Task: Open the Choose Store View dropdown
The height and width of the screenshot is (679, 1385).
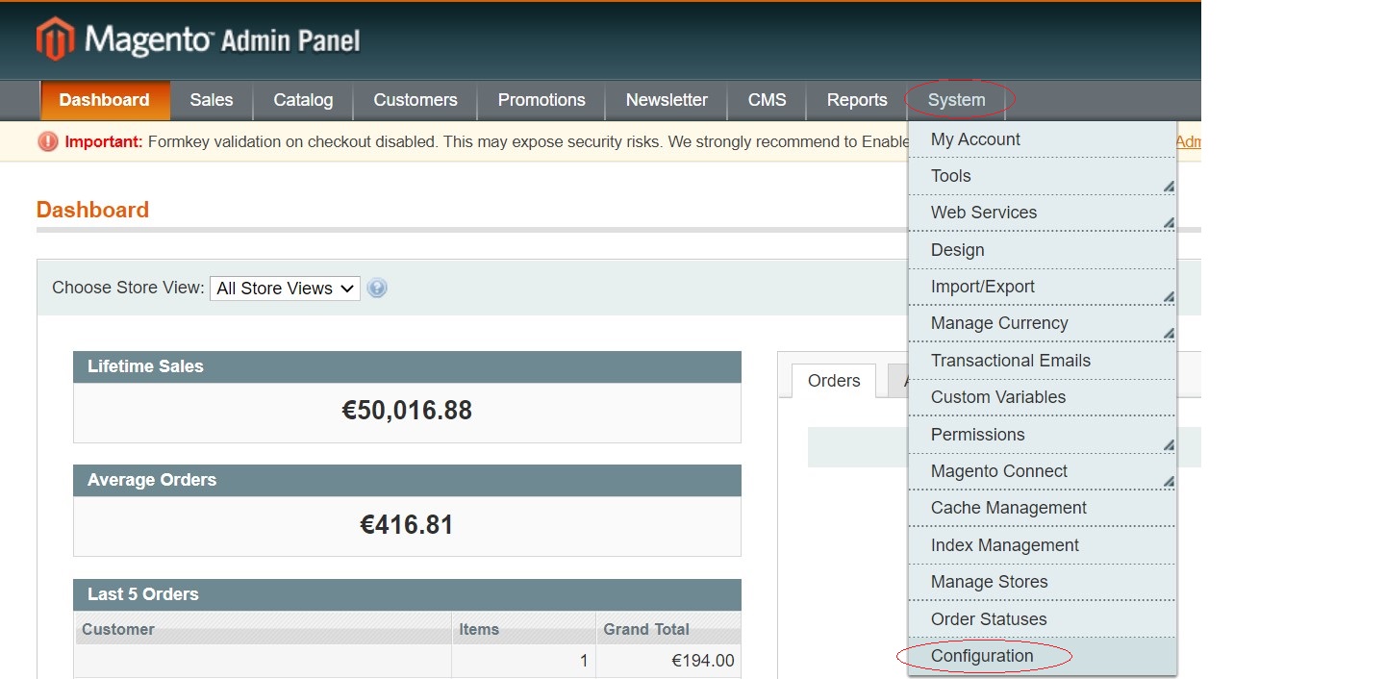Action: pyautogui.click(x=285, y=288)
